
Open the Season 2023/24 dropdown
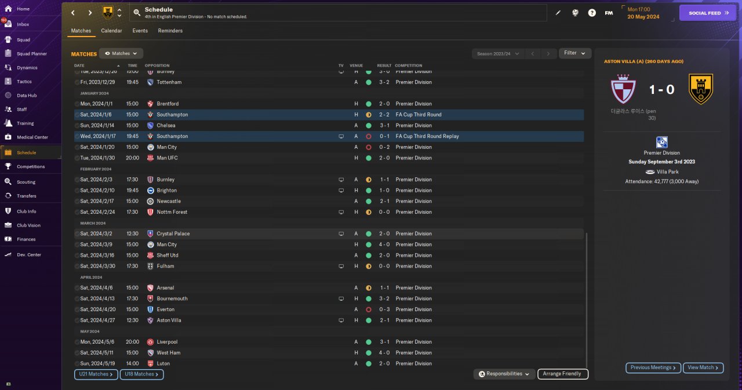click(x=498, y=53)
